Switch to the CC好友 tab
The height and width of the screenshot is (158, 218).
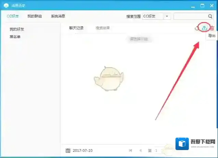pos(13,16)
